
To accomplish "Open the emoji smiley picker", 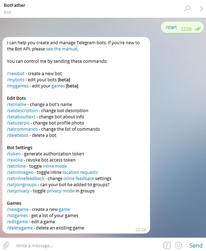I will click(x=178, y=245).
